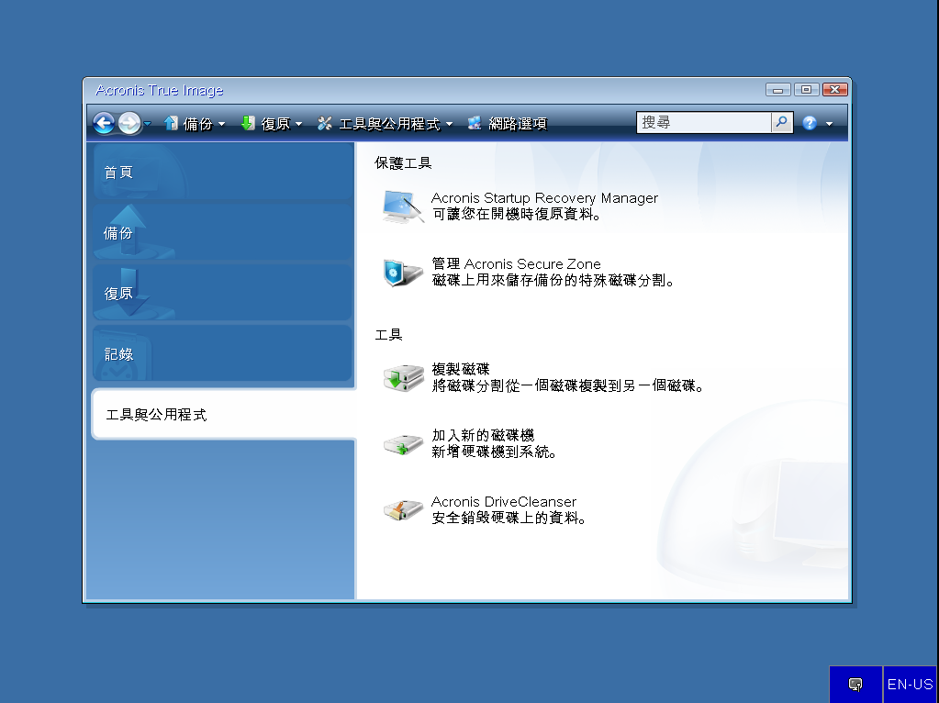This screenshot has height=703, width=939.
Task: Click the tray icon beside EN-US
Action: 855,685
